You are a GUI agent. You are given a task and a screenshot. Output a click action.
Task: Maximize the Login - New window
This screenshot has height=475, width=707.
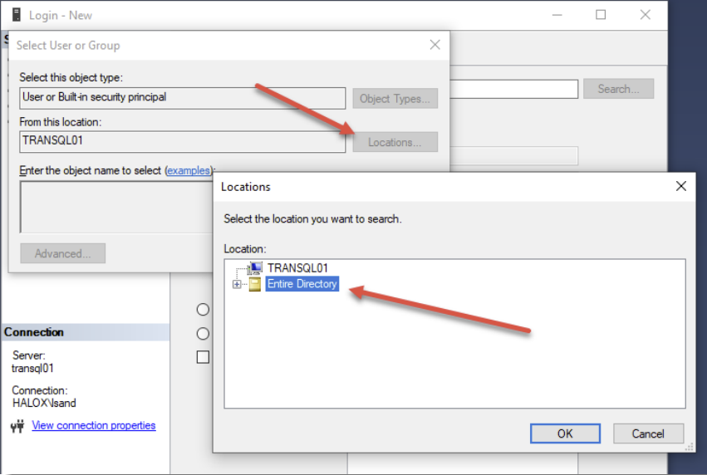tap(601, 15)
